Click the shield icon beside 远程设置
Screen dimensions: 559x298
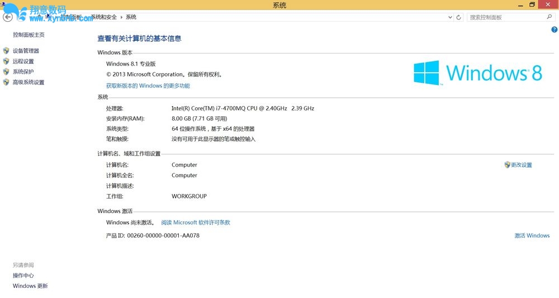6,62
